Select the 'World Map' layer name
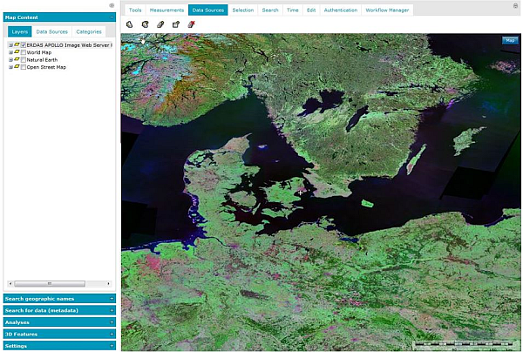Image resolution: width=523 pixels, height=352 pixels. pyautogui.click(x=39, y=52)
